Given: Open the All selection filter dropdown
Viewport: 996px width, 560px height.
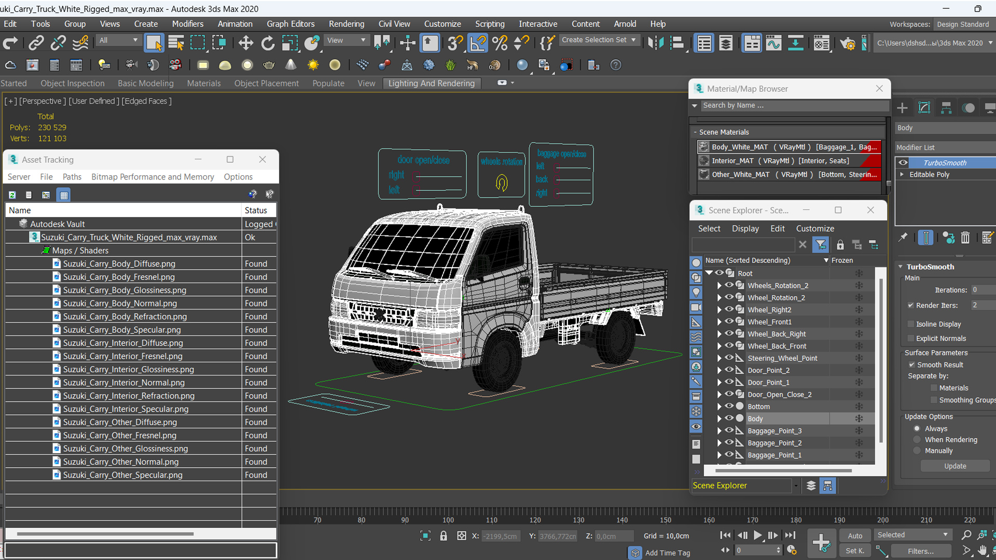Looking at the screenshot, I should pos(118,40).
